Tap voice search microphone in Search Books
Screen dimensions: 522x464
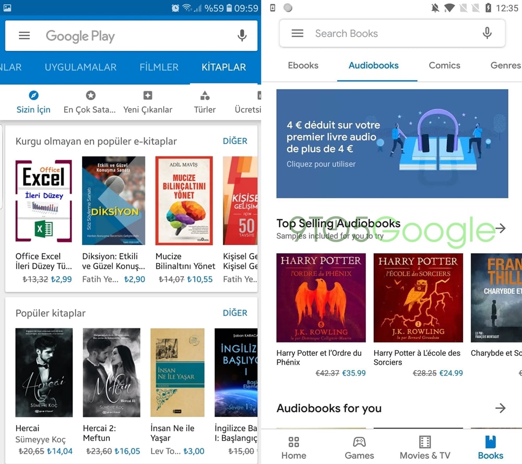coord(487,33)
